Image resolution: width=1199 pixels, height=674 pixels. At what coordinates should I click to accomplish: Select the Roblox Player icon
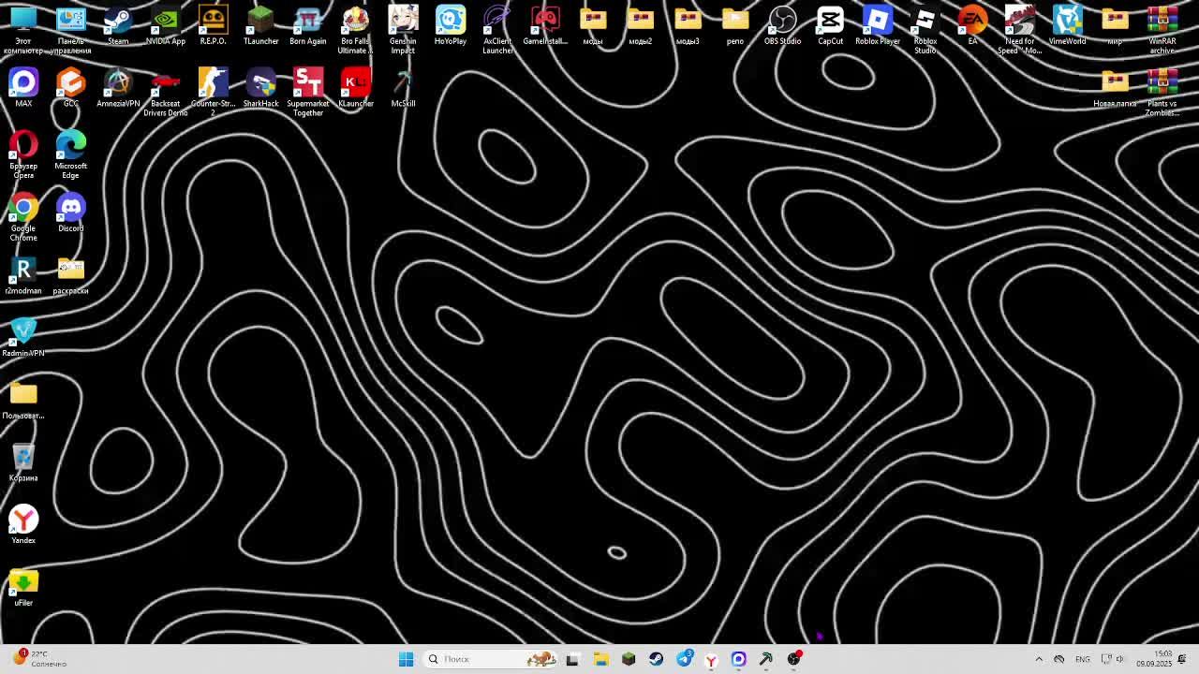tap(877, 24)
